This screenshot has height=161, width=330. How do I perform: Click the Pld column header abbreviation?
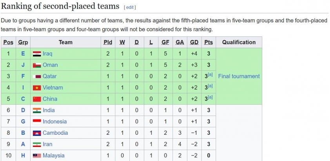tap(108, 43)
